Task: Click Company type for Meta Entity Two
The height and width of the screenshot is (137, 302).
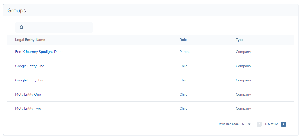Action: (x=243, y=109)
